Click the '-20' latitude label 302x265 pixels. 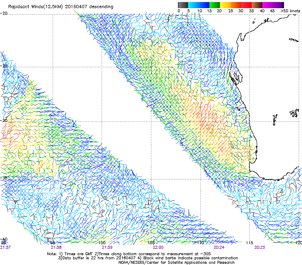pyautogui.click(x=4, y=13)
